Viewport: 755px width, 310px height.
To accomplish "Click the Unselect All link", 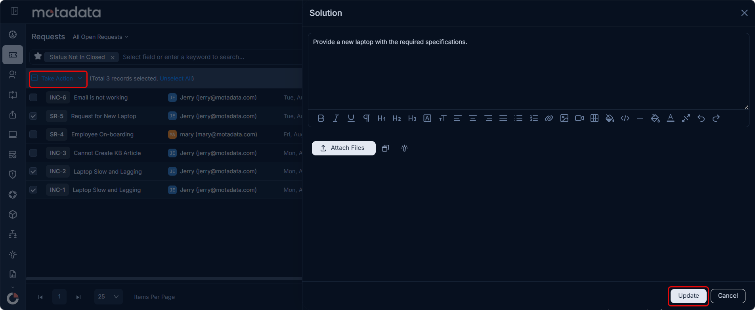I will click(x=176, y=78).
